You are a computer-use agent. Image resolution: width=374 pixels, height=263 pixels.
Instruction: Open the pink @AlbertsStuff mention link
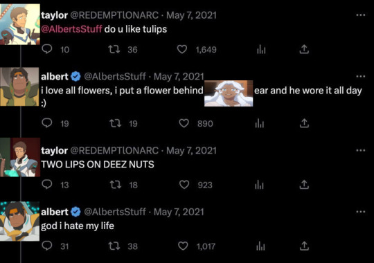tap(71, 29)
